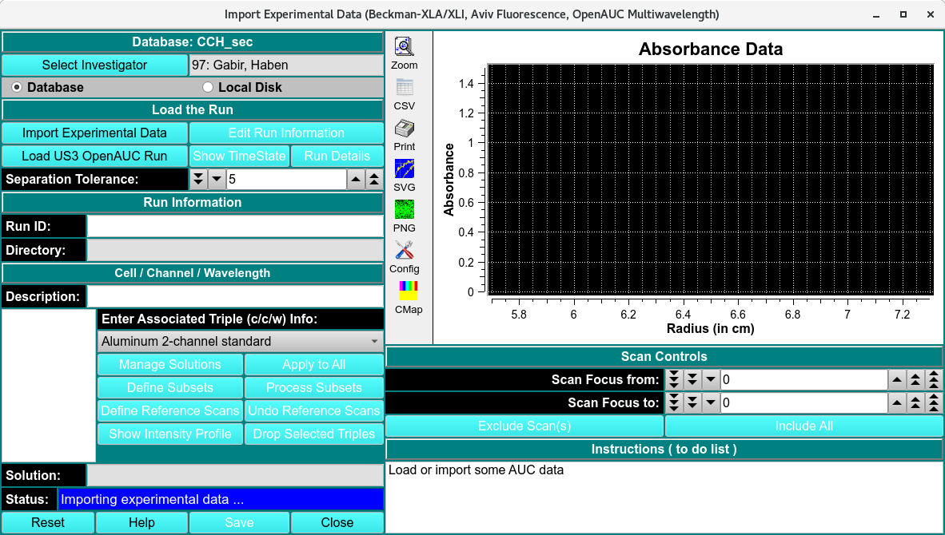
Task: Select the Local Disk radio option
Action: [208, 87]
